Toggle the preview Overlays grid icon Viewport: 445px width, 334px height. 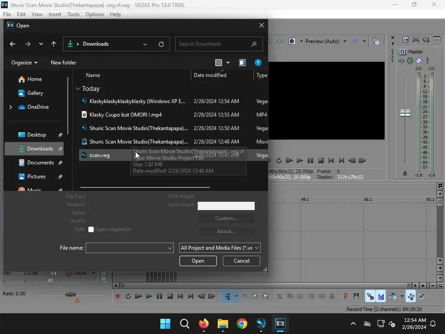coord(355,41)
